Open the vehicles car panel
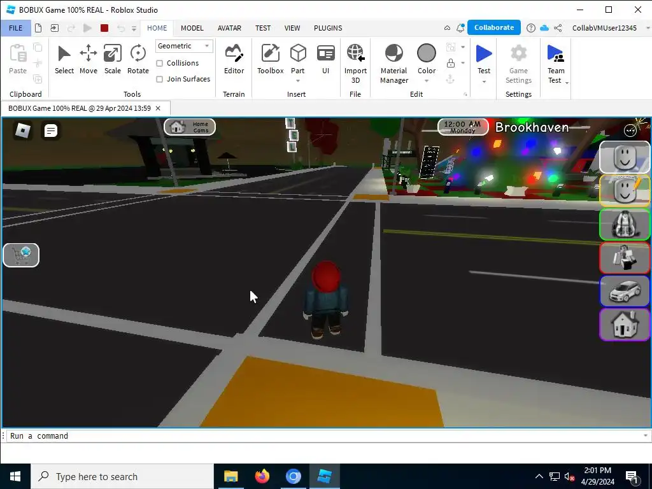The width and height of the screenshot is (652, 489). [x=624, y=291]
